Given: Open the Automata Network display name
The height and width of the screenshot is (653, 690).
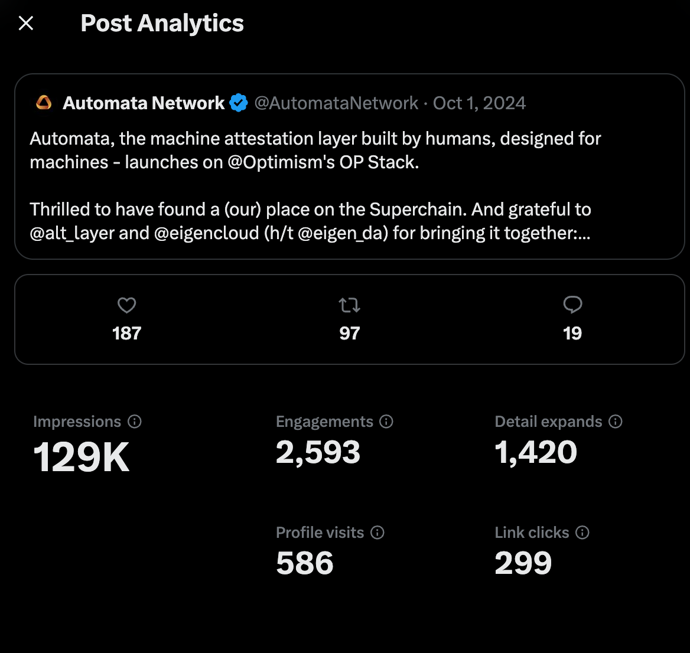Looking at the screenshot, I should (144, 103).
